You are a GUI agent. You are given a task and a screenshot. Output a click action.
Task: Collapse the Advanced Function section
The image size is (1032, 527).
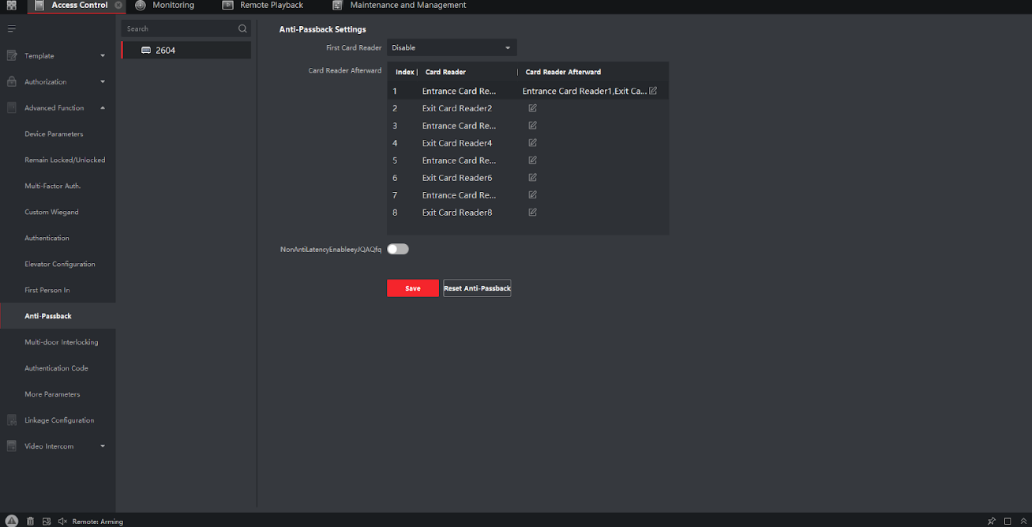[x=102, y=108]
